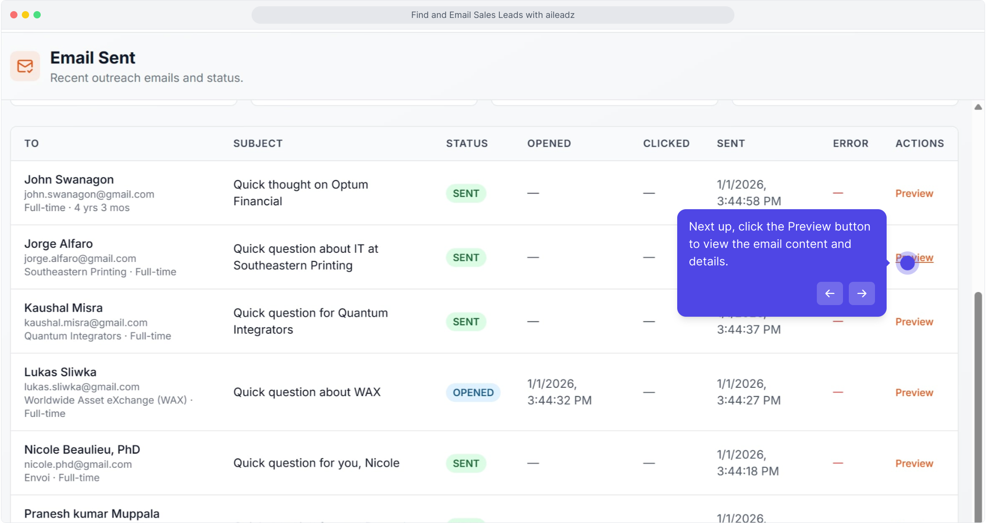The width and height of the screenshot is (986, 523).
Task: Click the OPENED status badge for Lukas Sliwka
Action: (473, 393)
